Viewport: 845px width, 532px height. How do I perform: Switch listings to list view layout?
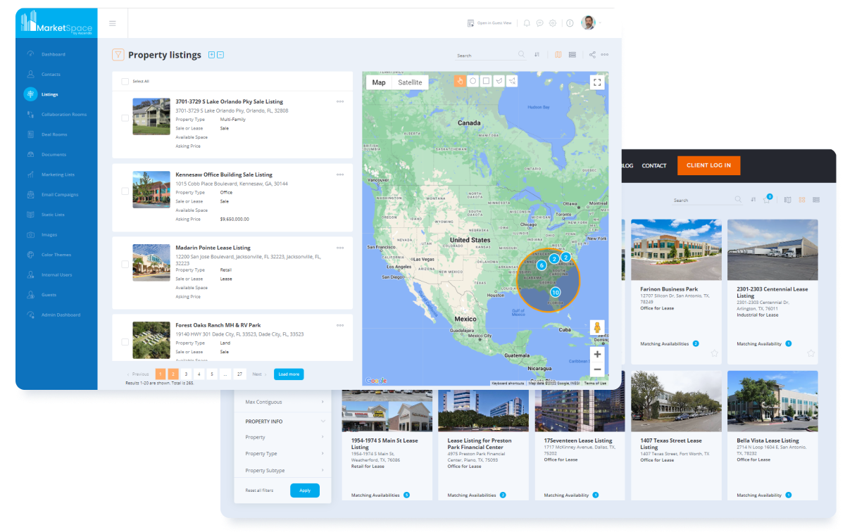pyautogui.click(x=571, y=54)
